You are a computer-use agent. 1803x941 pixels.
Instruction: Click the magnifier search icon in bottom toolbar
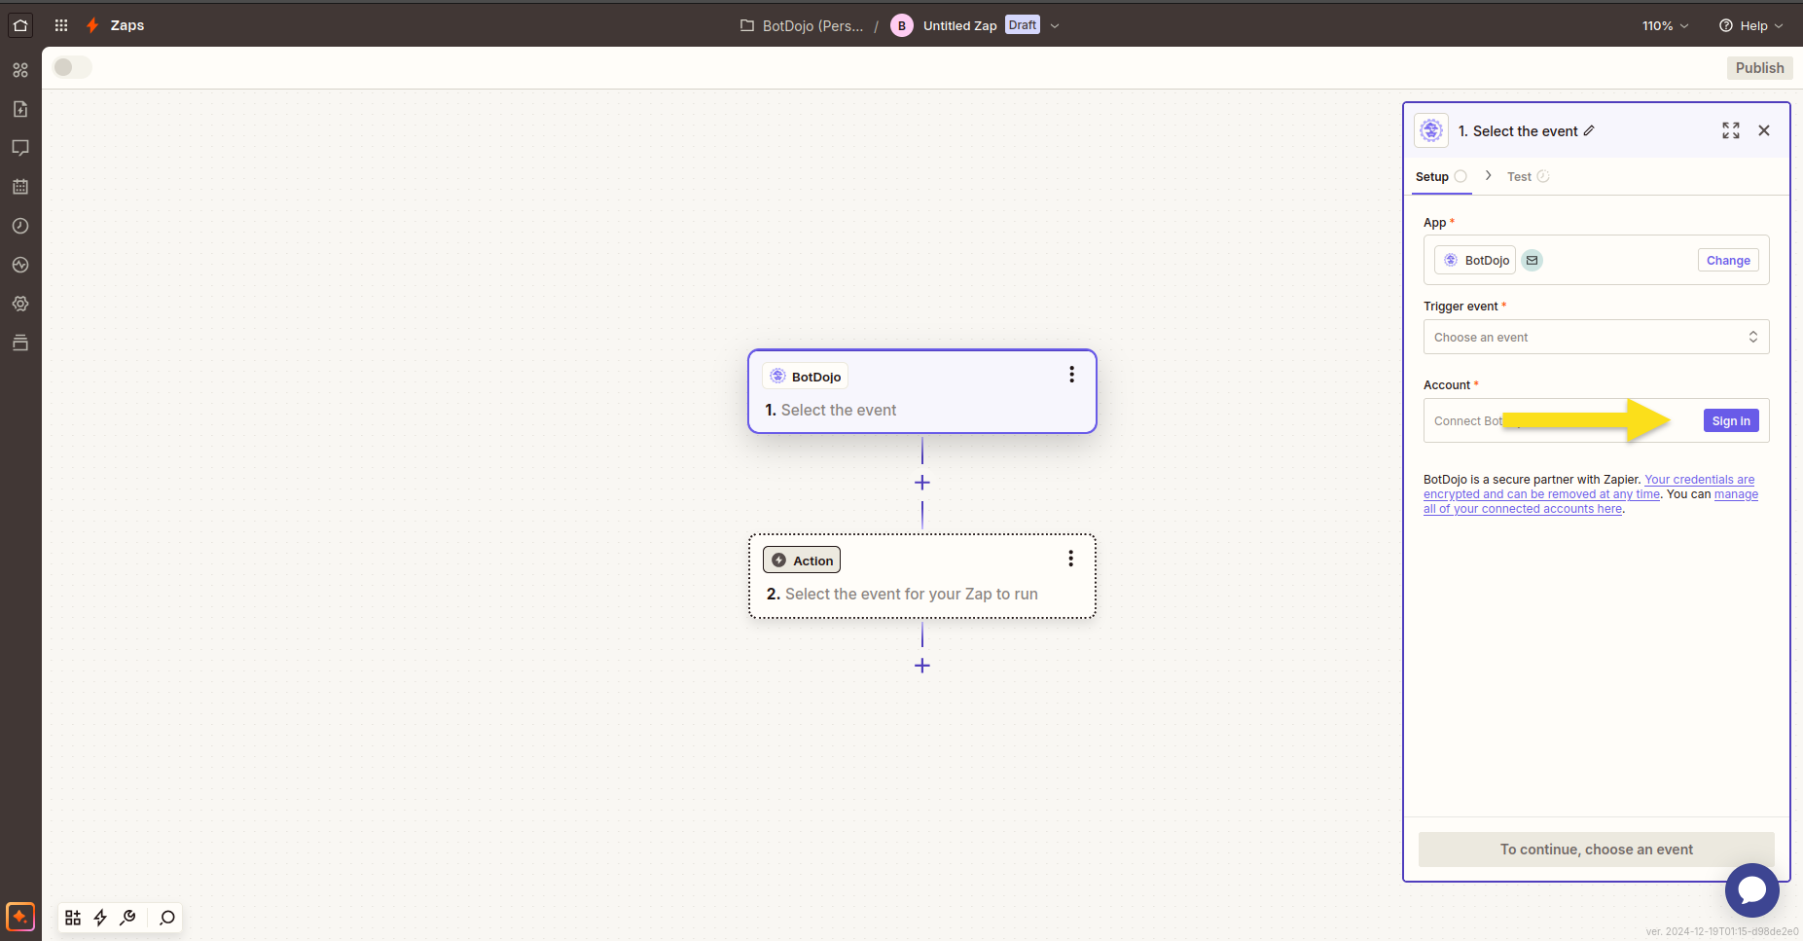[167, 918]
